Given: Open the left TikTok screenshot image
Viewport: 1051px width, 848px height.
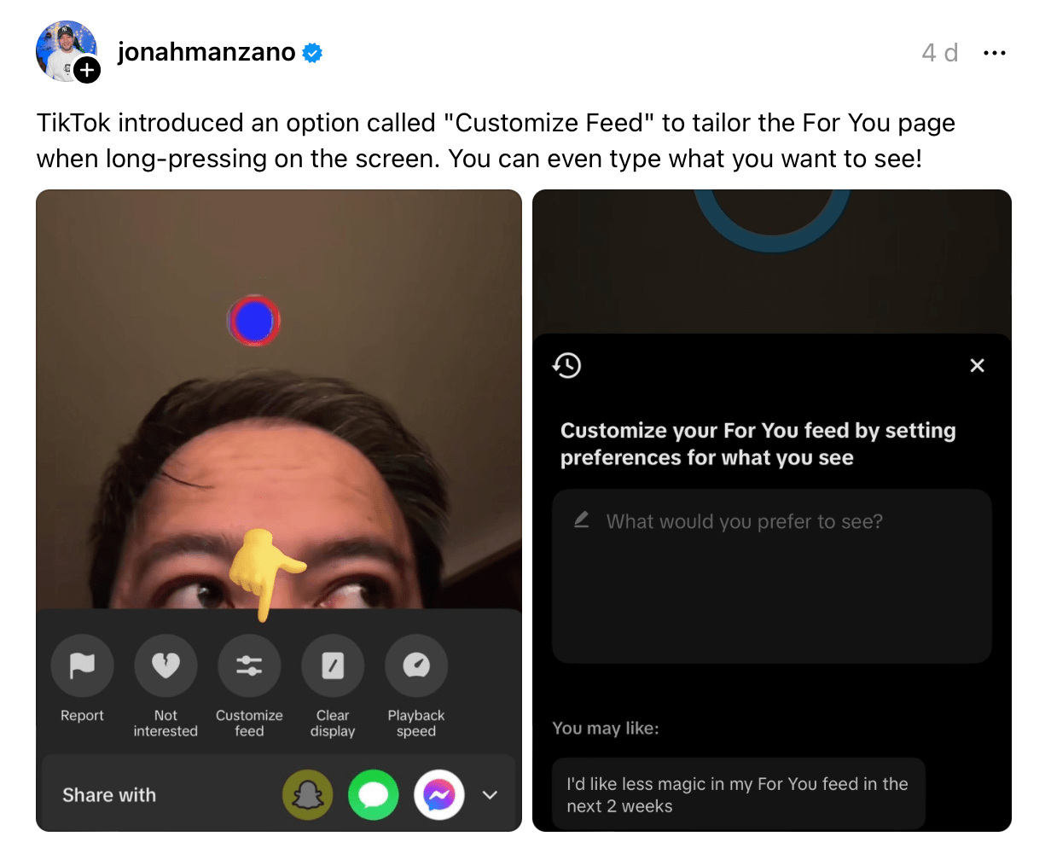Looking at the screenshot, I should (x=279, y=510).
